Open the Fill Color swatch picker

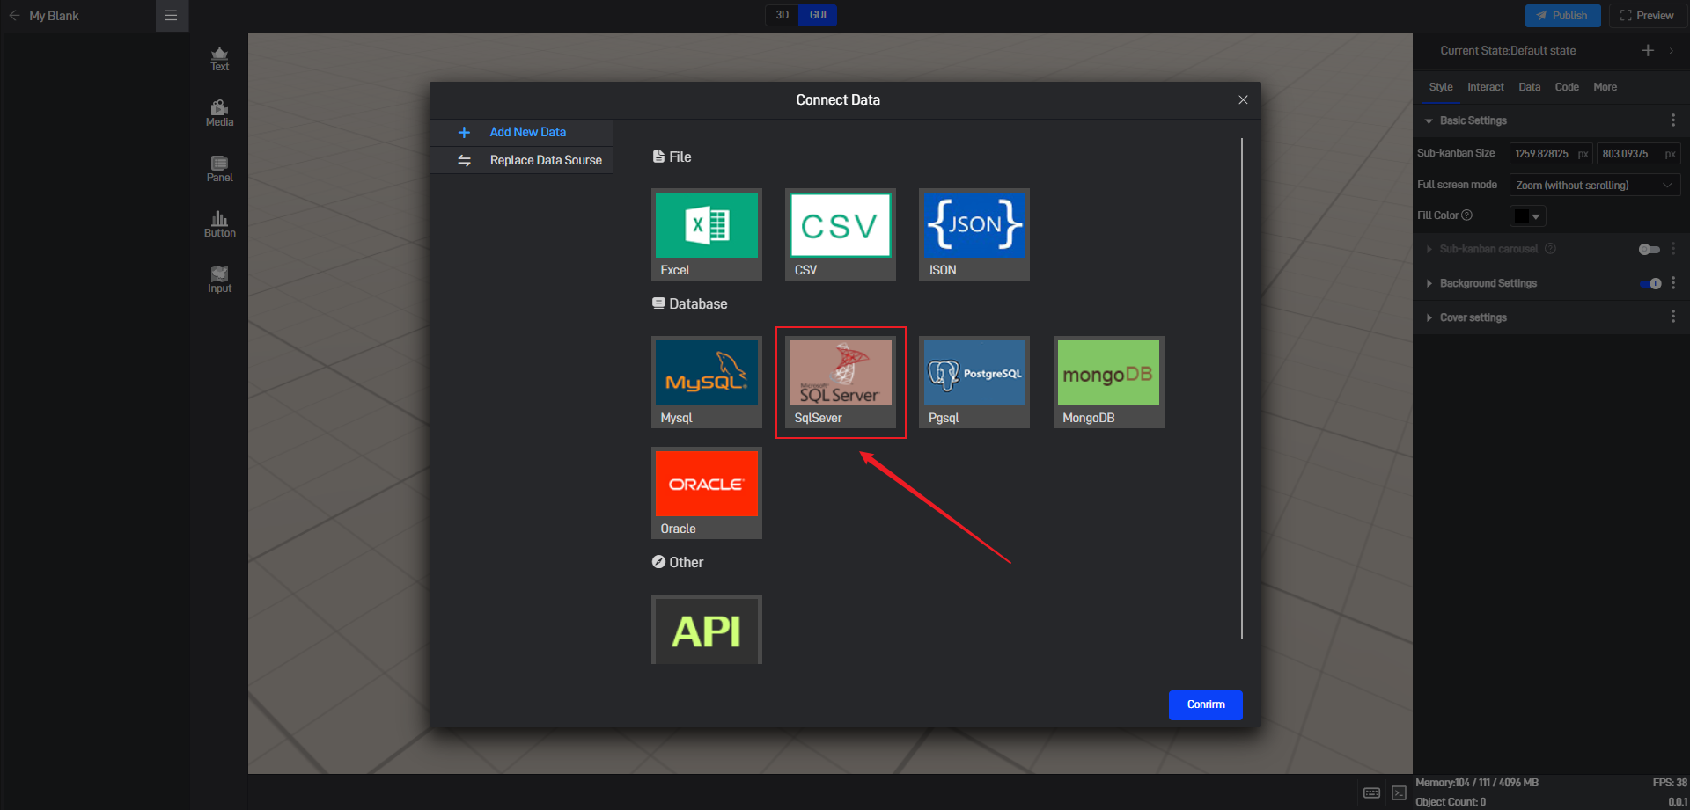coord(1527,216)
